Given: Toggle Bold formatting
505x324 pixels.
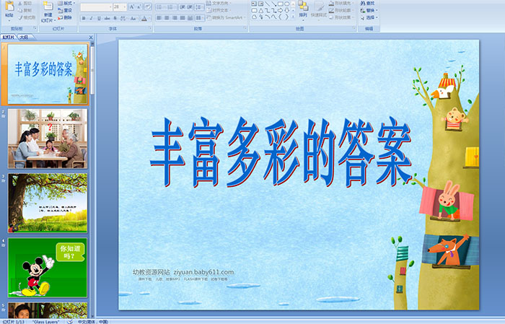Looking at the screenshot, I should (x=84, y=18).
